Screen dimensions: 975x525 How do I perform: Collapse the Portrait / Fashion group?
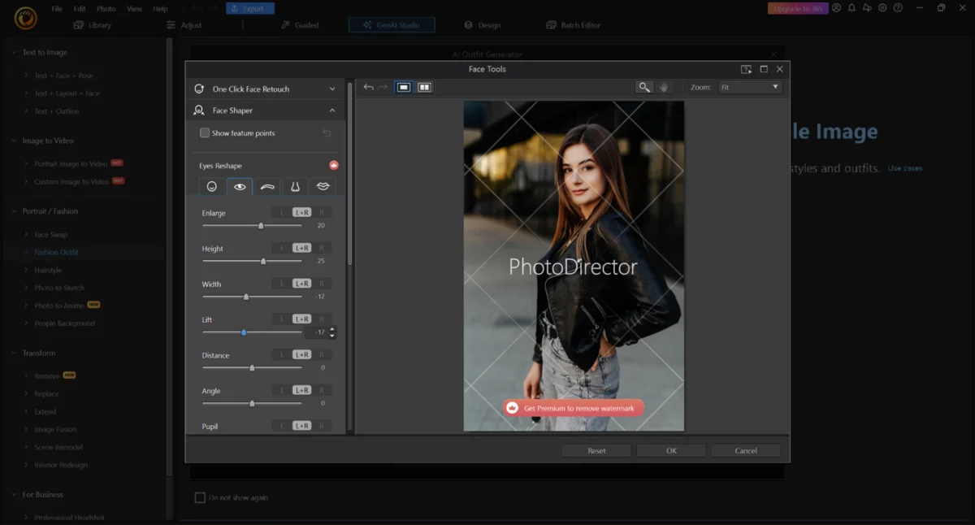point(14,211)
